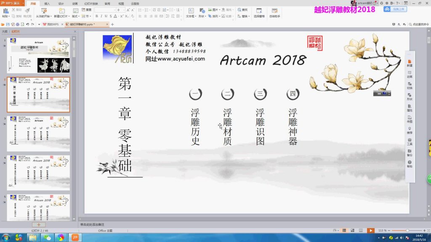Open the Backup (备份) side panel icon

(410, 153)
